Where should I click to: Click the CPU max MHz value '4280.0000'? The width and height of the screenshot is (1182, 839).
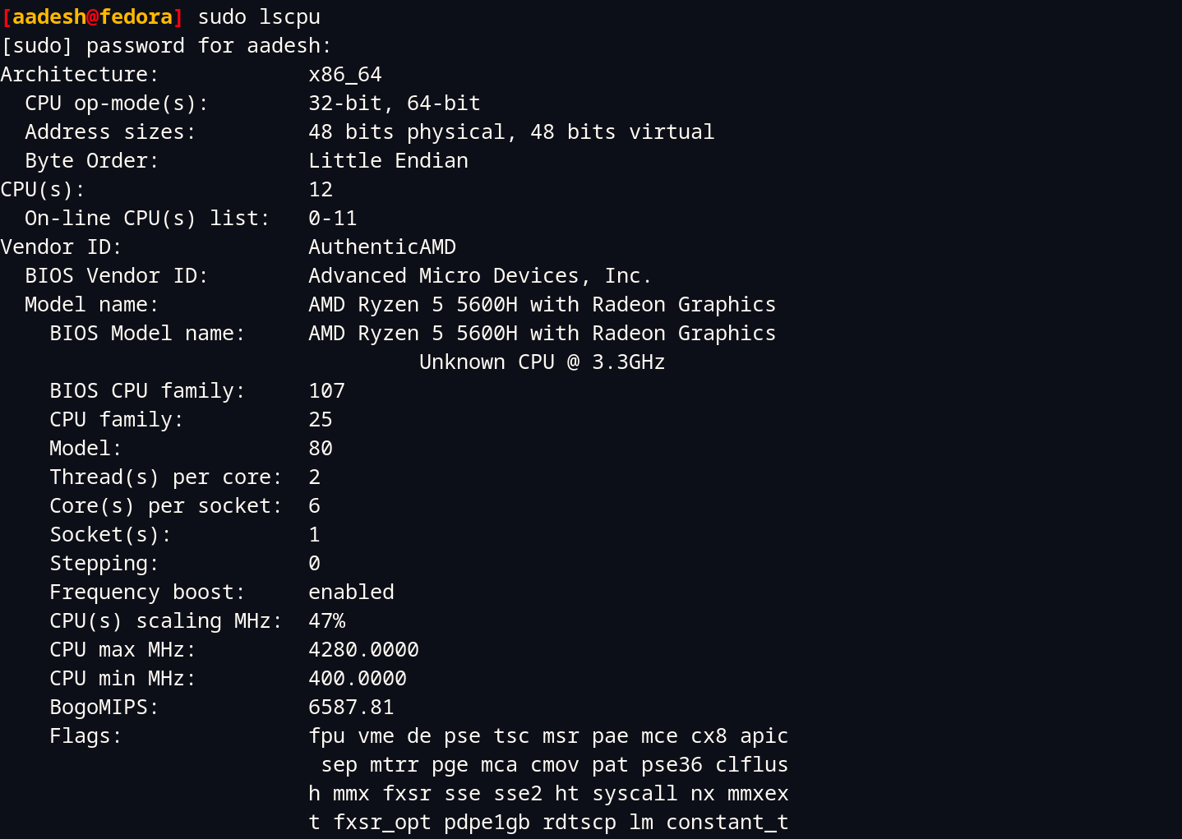[363, 650]
